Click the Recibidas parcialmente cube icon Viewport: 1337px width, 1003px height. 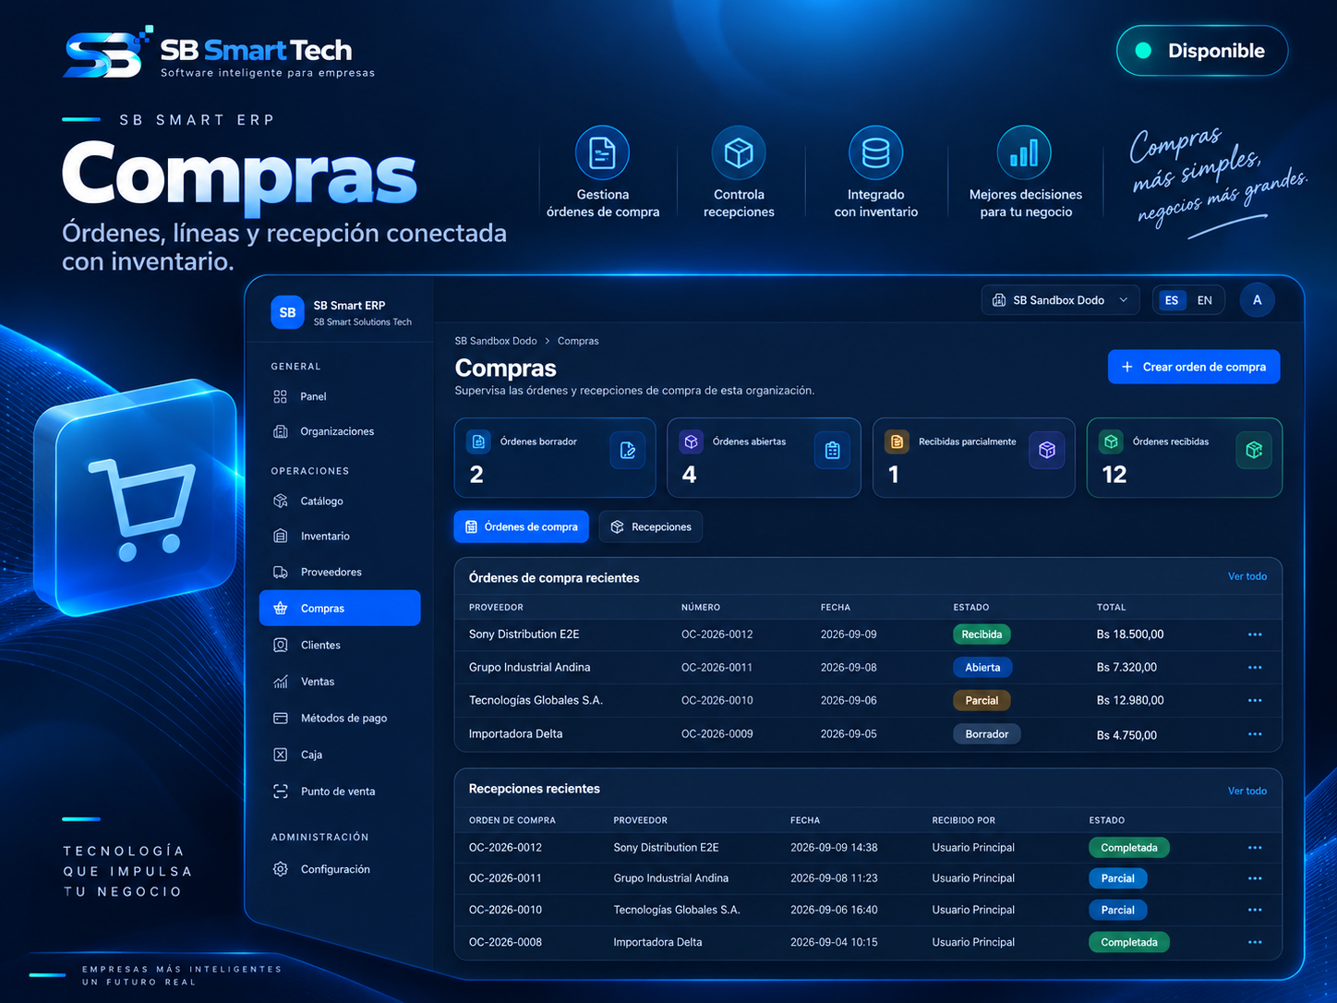1046,450
